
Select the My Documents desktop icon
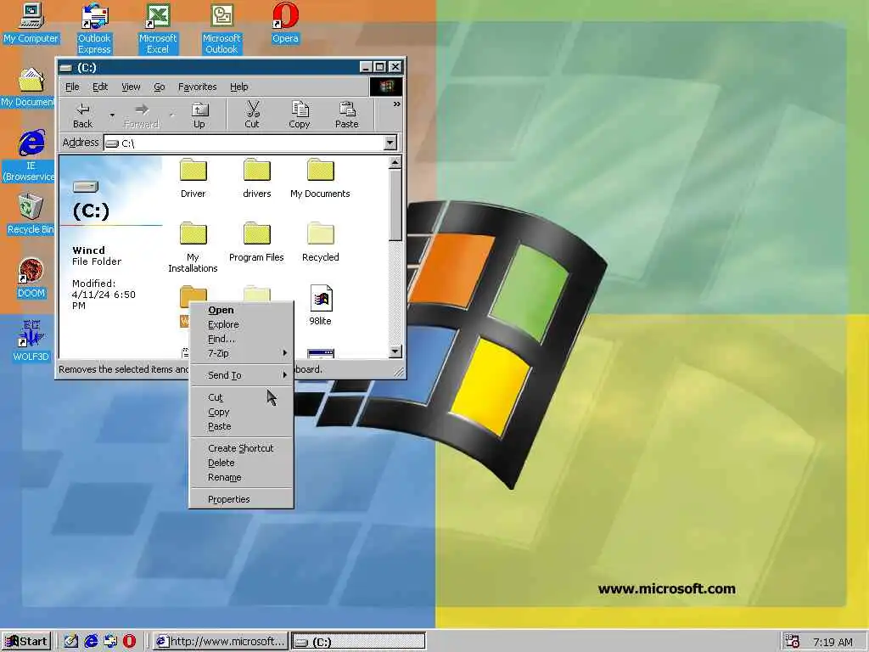coord(28,87)
